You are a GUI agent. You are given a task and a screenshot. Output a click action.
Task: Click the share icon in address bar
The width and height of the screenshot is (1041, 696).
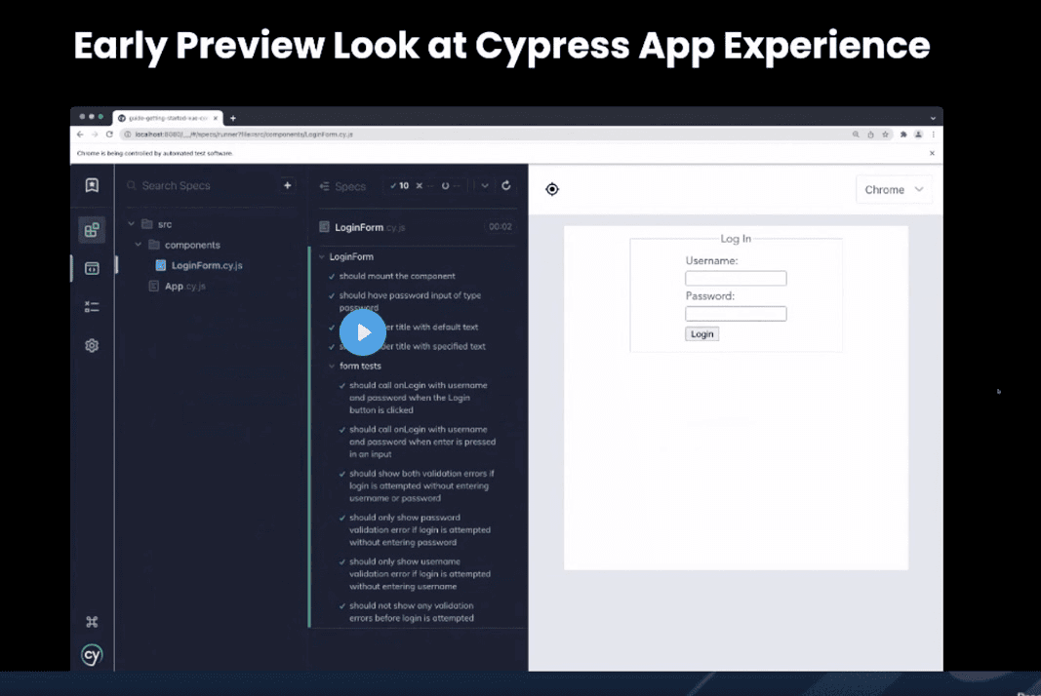click(x=870, y=134)
